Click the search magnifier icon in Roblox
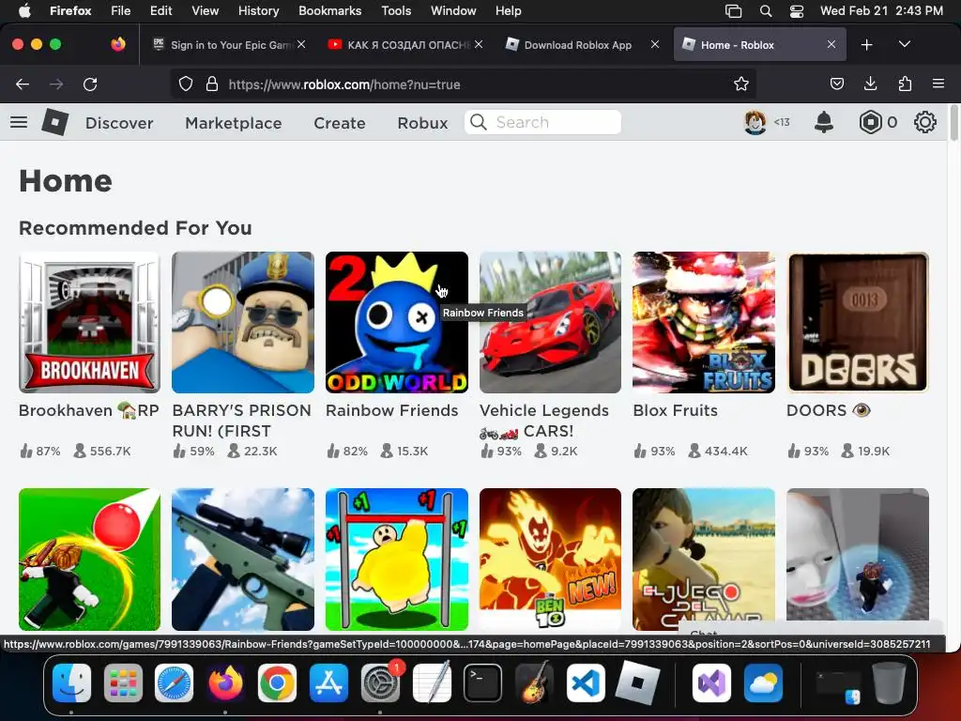The width and height of the screenshot is (961, 721). pyautogui.click(x=478, y=122)
